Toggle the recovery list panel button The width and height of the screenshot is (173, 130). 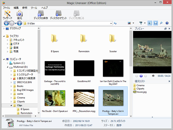155,23
